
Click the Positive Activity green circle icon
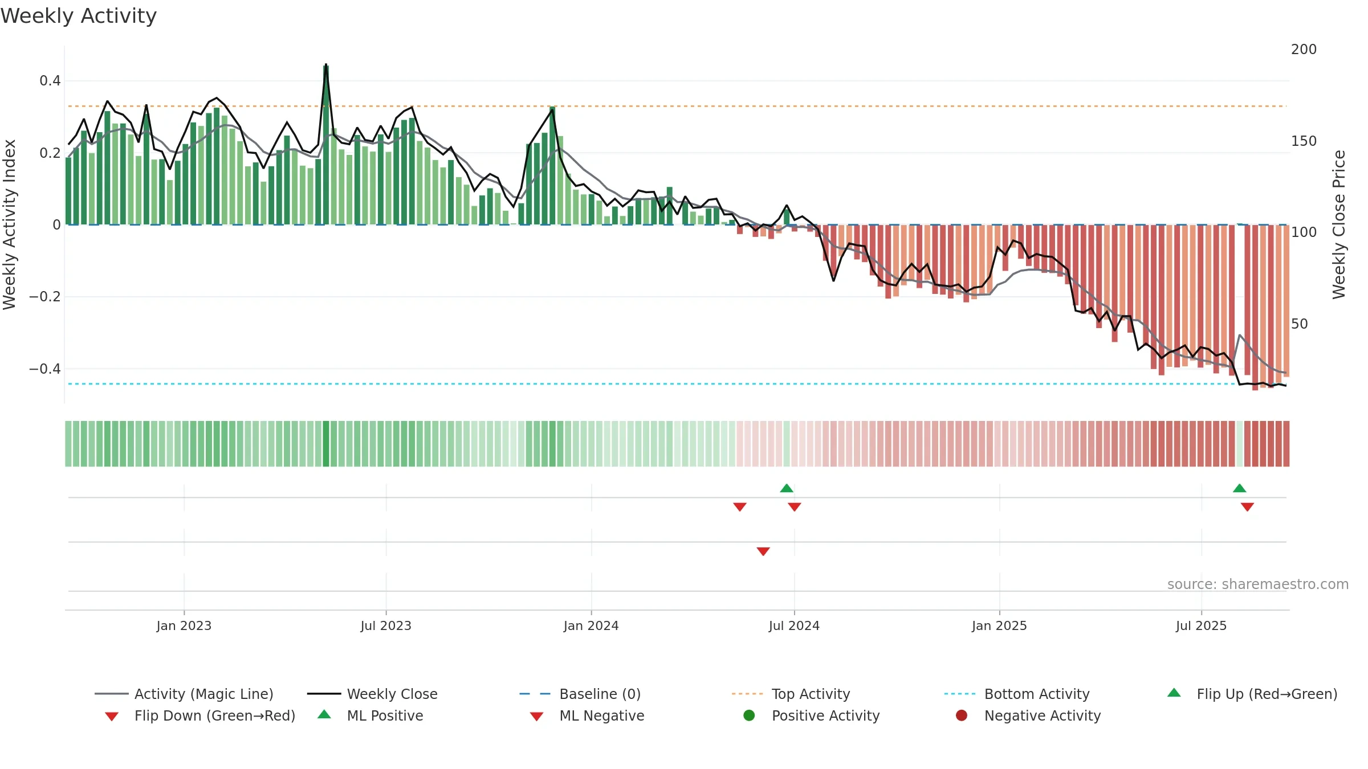pyautogui.click(x=749, y=715)
